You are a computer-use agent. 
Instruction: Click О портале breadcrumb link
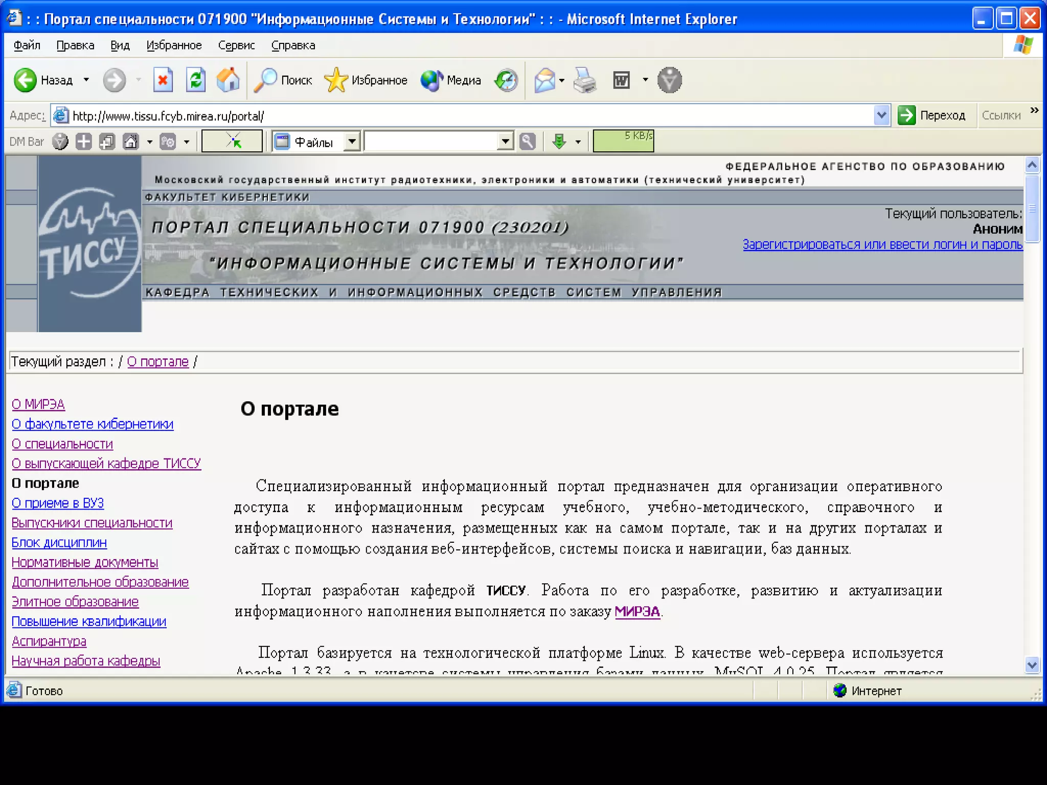click(158, 361)
